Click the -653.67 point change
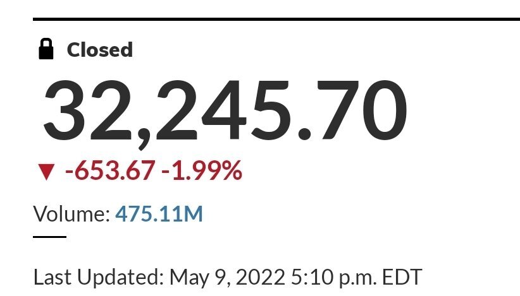Viewport: 520px width, 296px height. point(110,170)
